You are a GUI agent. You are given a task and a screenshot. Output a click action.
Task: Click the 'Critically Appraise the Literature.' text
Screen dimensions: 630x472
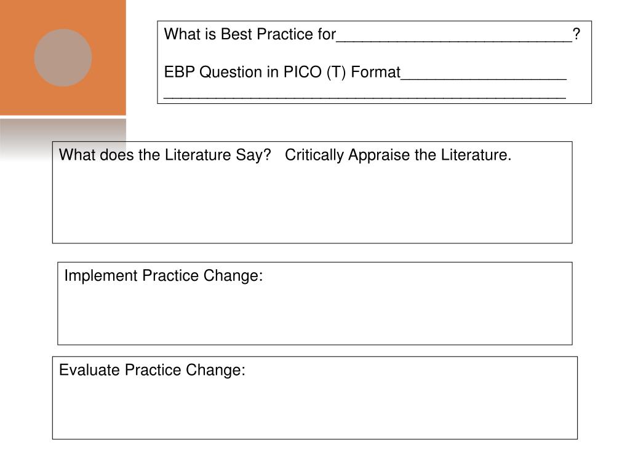pyautogui.click(x=398, y=155)
